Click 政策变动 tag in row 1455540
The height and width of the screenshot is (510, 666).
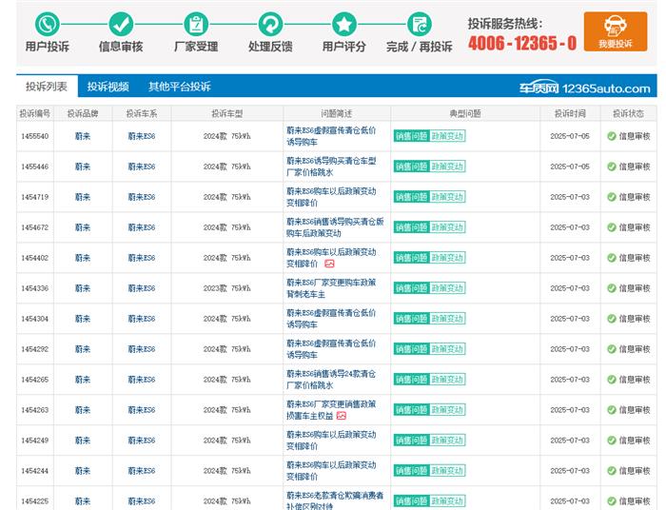[447, 136]
